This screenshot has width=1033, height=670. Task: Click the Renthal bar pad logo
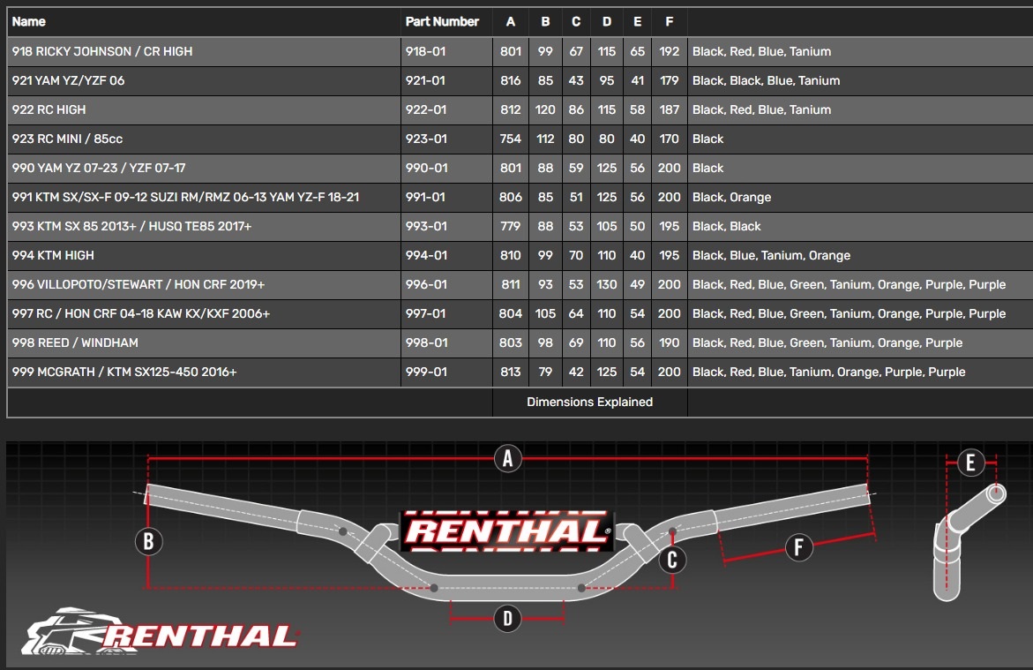point(507,531)
